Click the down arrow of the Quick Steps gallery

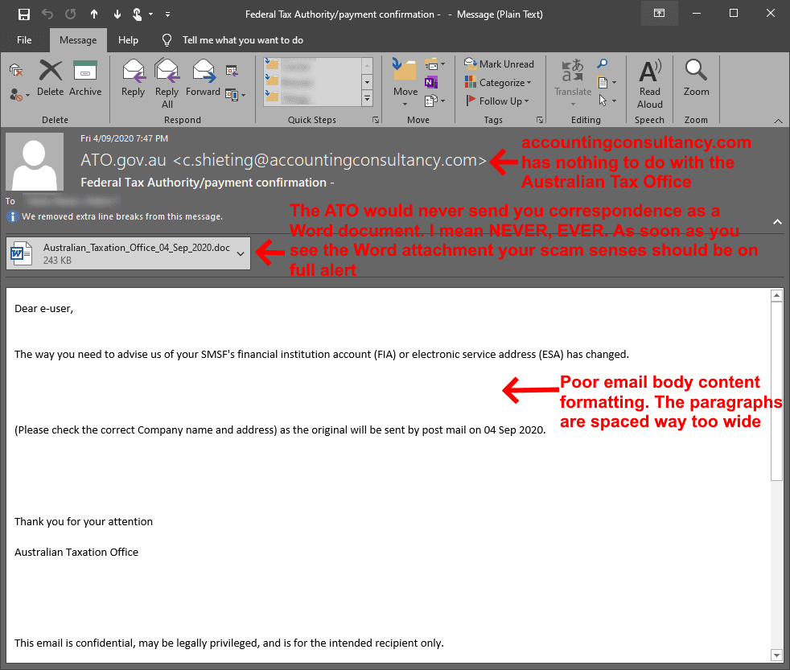(x=368, y=81)
